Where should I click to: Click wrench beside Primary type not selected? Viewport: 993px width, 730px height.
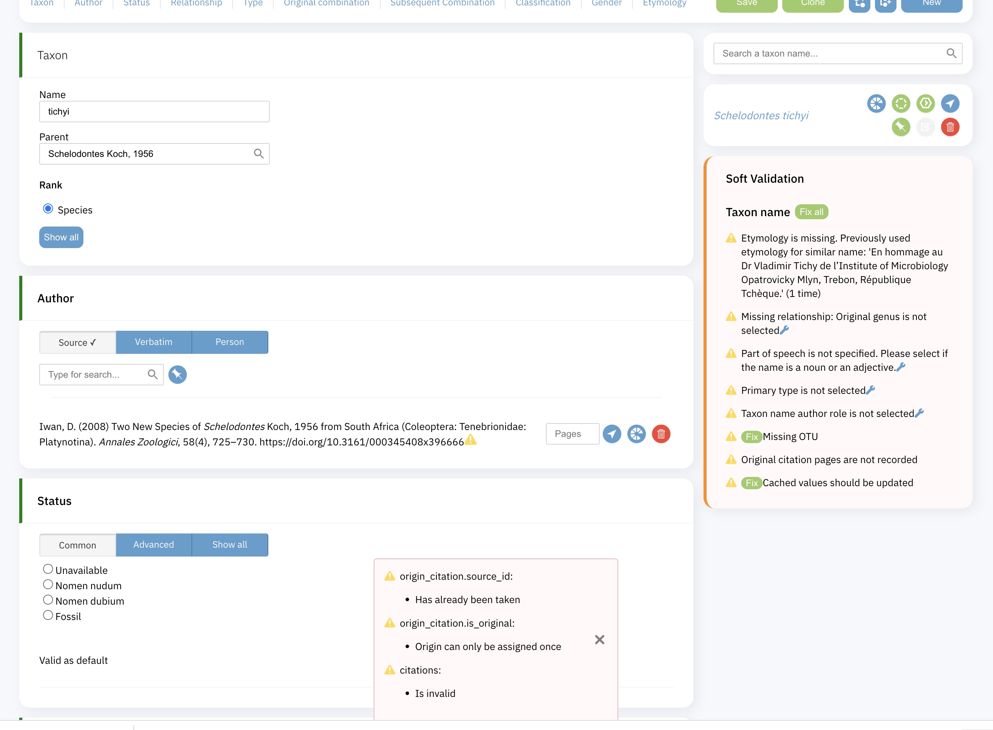(x=871, y=390)
